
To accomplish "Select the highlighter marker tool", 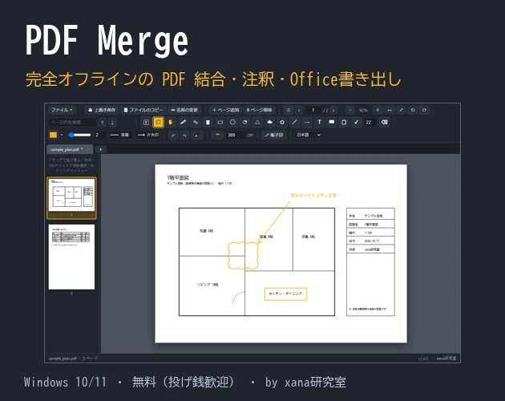I will [195, 122].
